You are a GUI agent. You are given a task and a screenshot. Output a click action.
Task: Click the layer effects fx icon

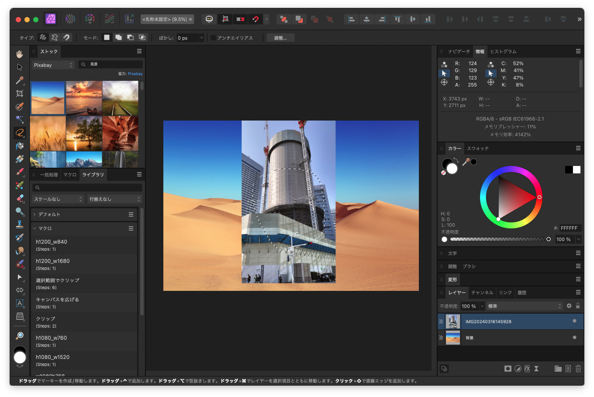(x=527, y=369)
